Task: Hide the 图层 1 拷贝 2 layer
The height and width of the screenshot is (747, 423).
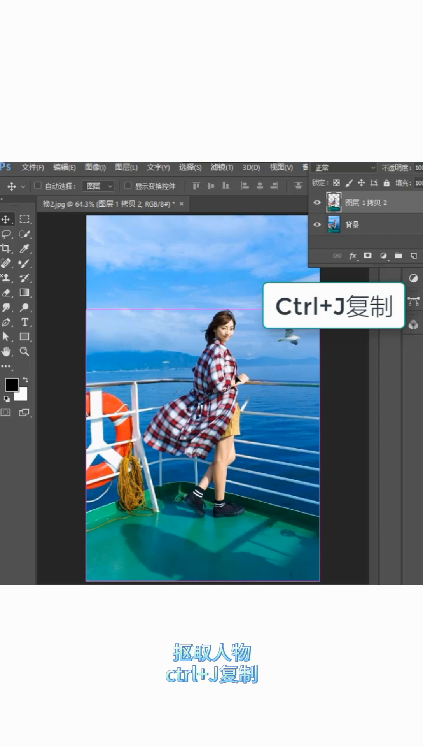Action: 317,202
